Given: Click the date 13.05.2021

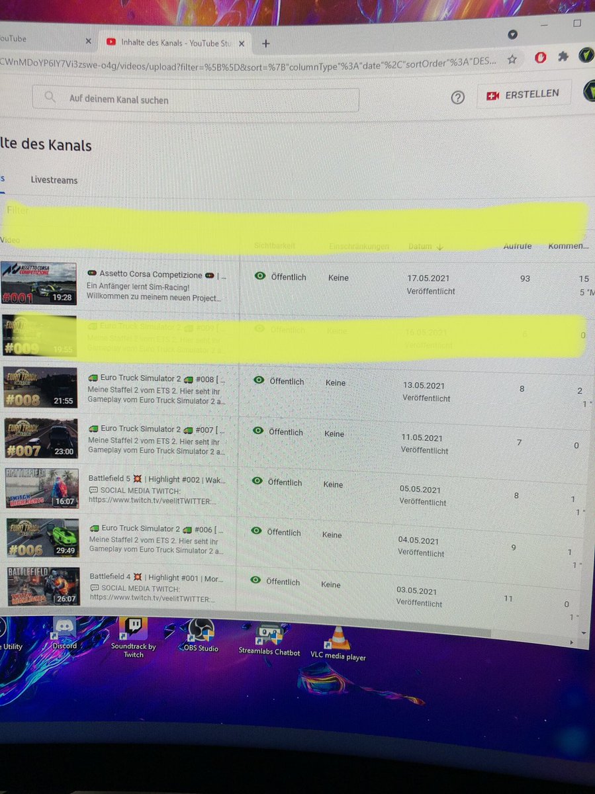Looking at the screenshot, I should (424, 386).
